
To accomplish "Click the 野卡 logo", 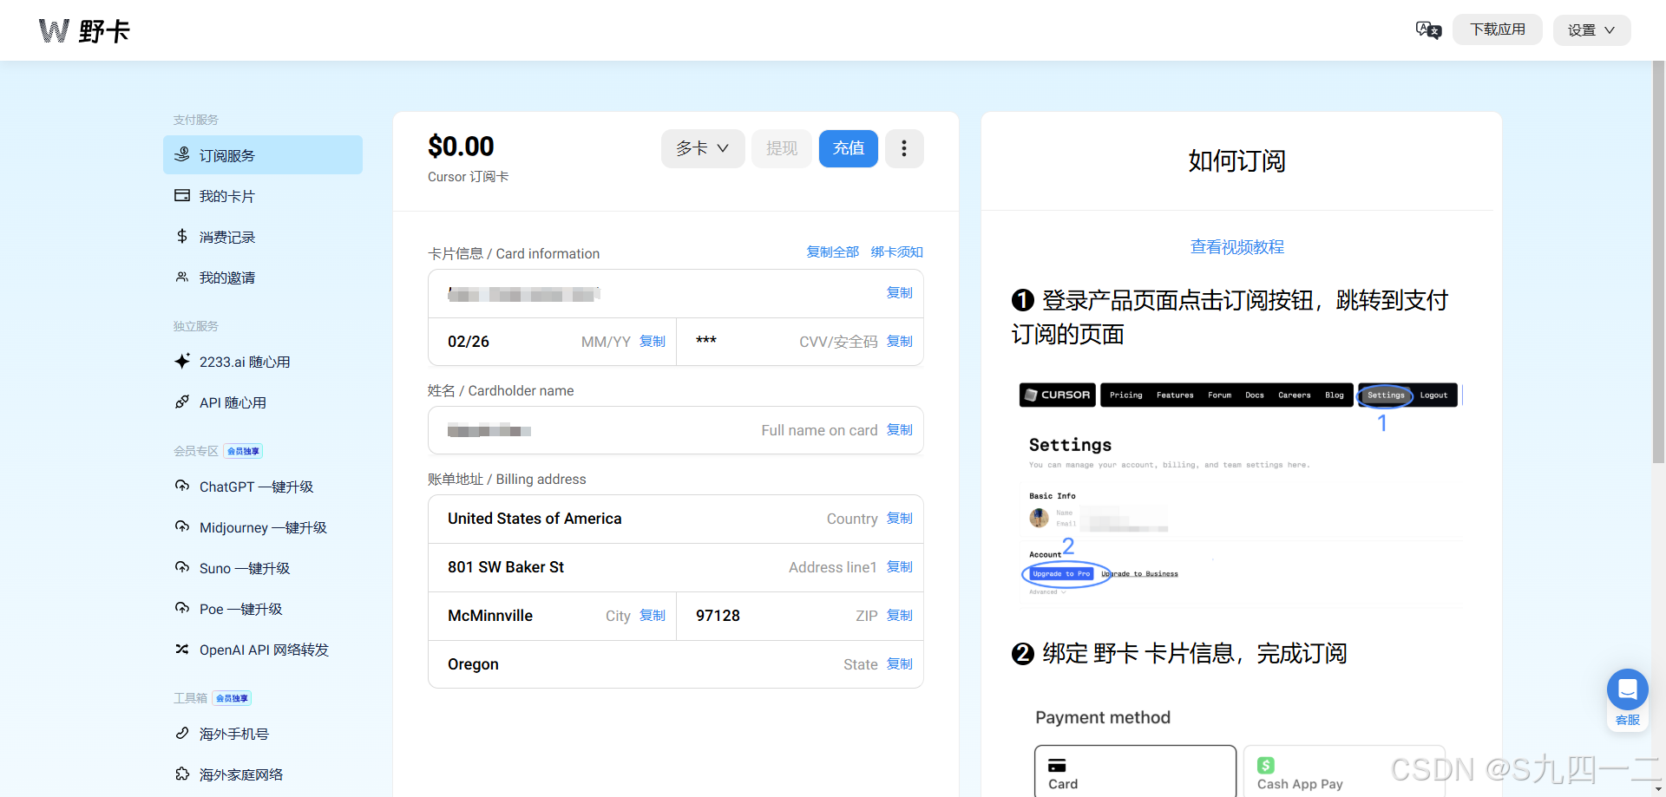I will 84,31.
